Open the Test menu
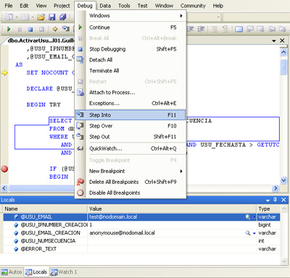 tap(143, 6)
